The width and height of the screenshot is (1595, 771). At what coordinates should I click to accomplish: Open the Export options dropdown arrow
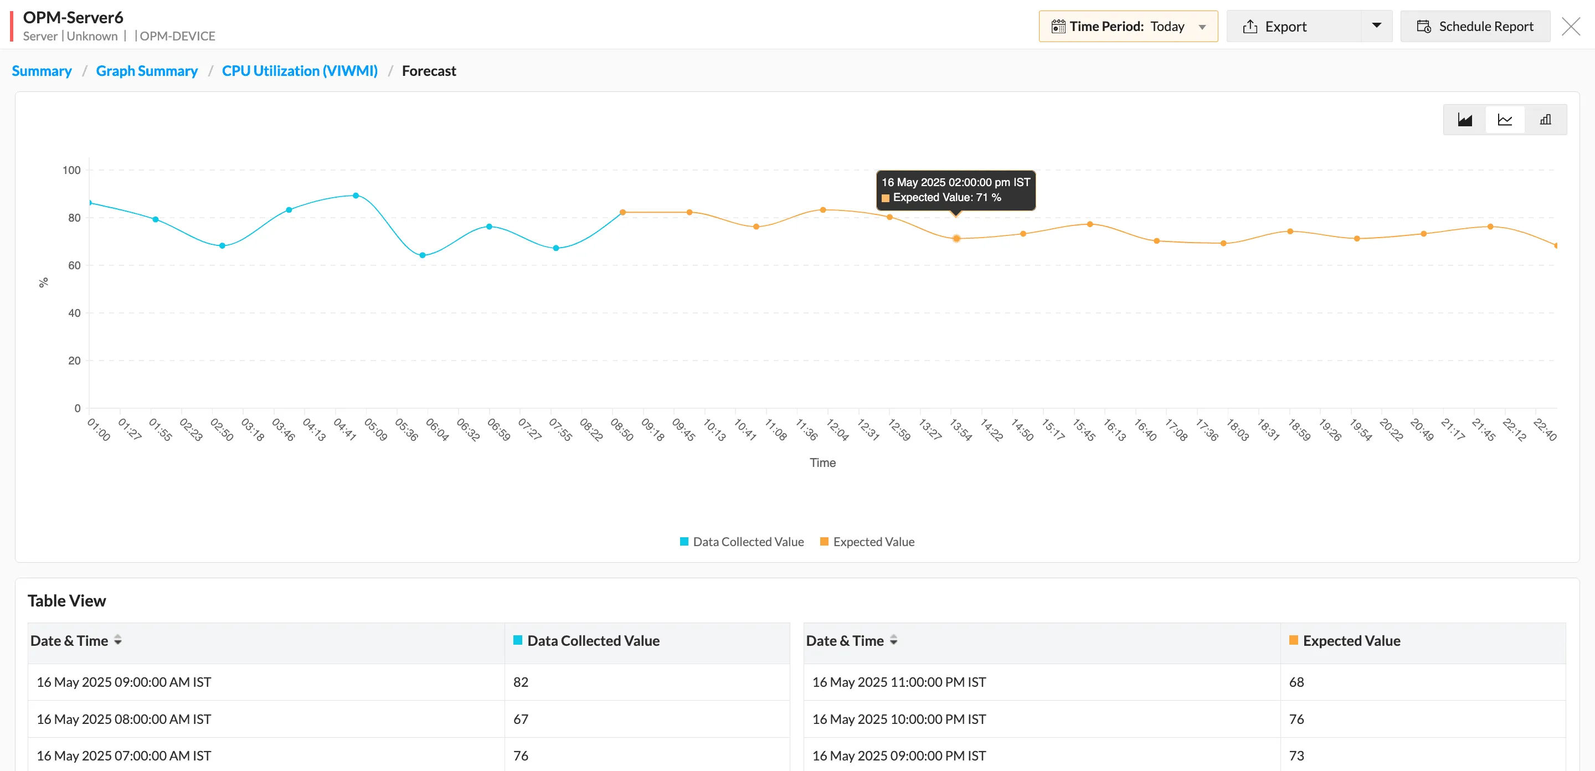tap(1376, 26)
